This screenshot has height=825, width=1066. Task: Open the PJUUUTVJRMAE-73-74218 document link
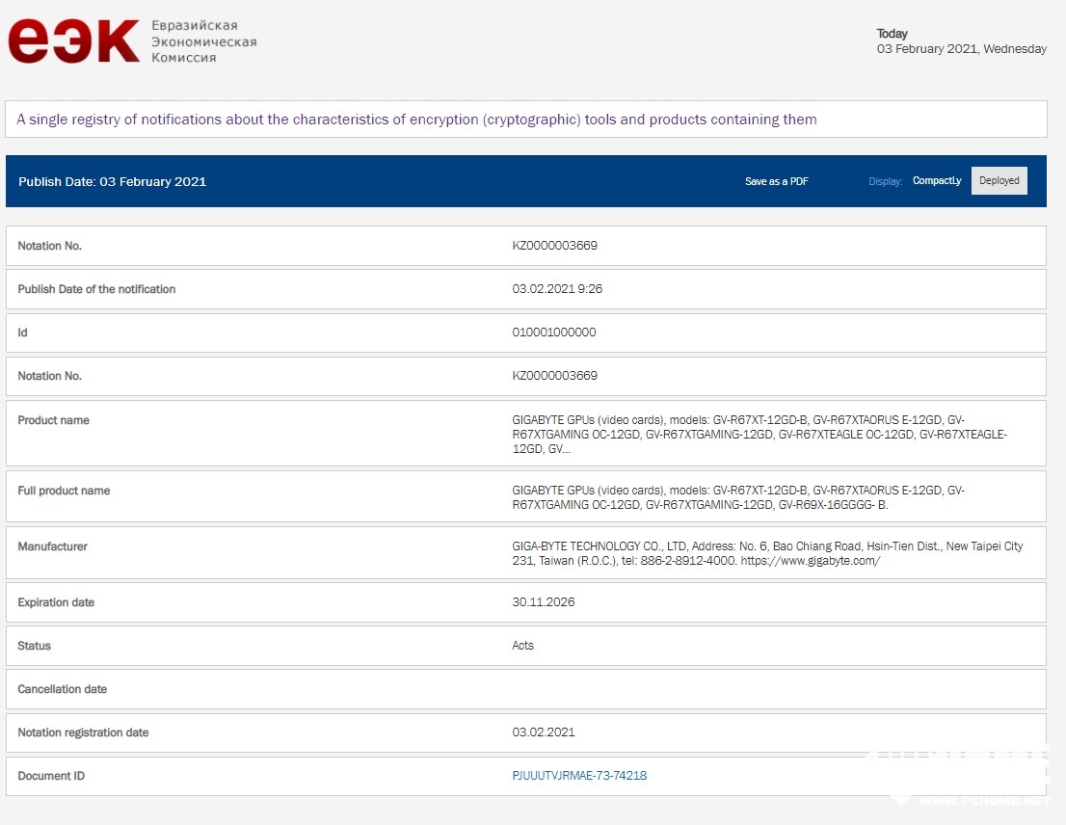point(579,776)
